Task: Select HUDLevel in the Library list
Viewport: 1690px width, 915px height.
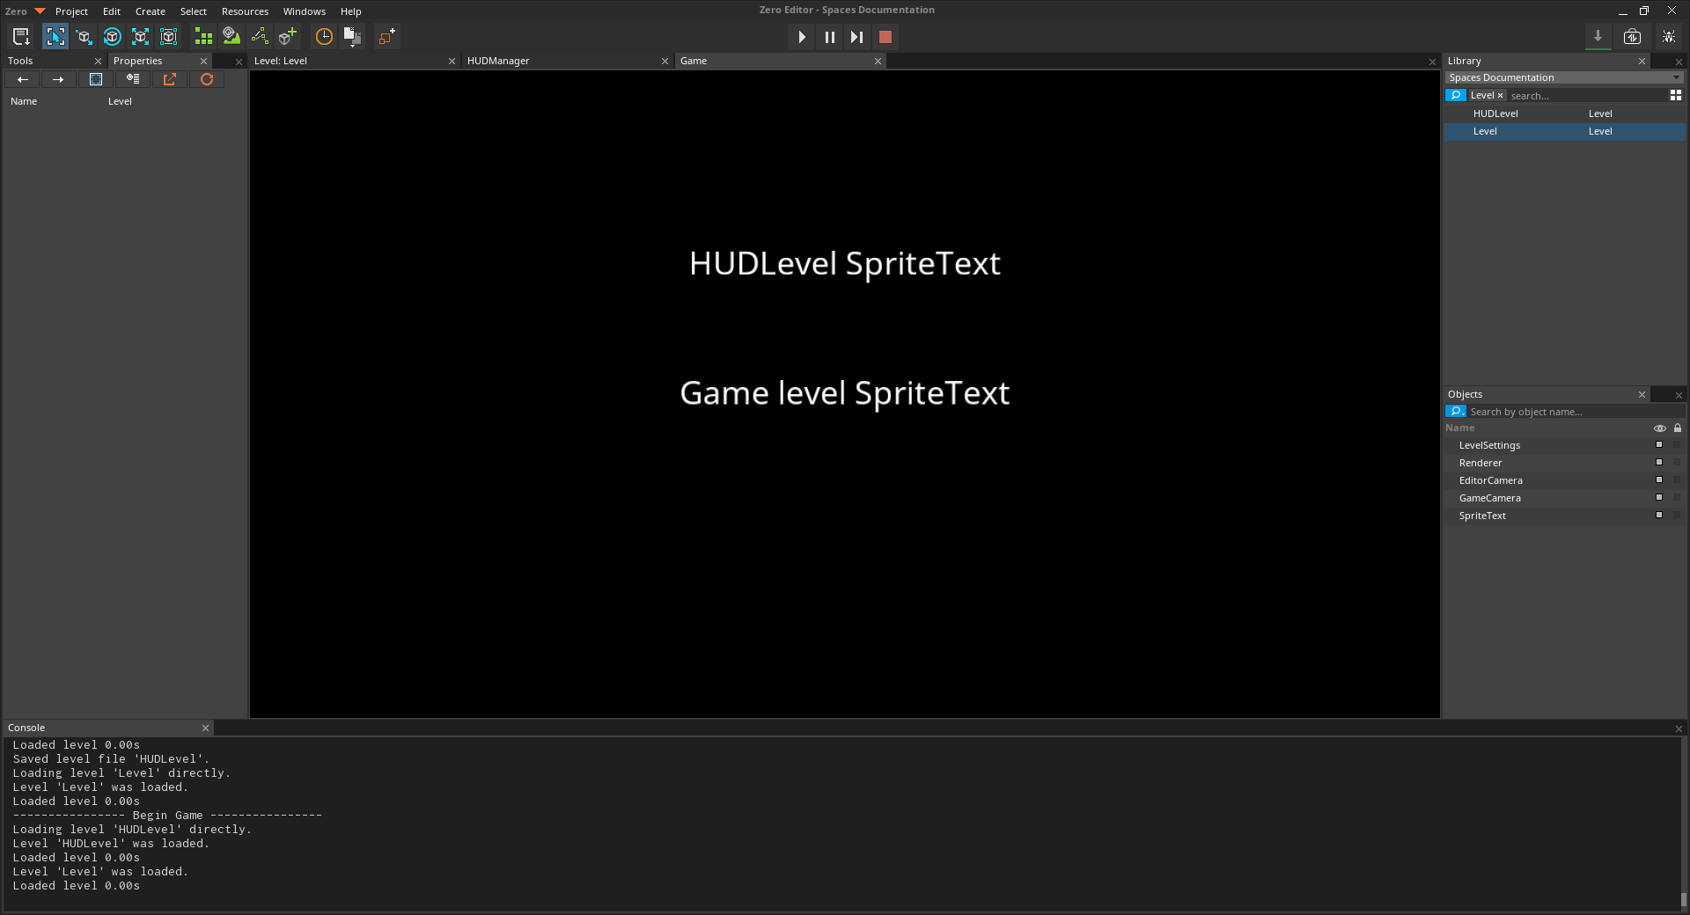Action: tap(1564, 113)
